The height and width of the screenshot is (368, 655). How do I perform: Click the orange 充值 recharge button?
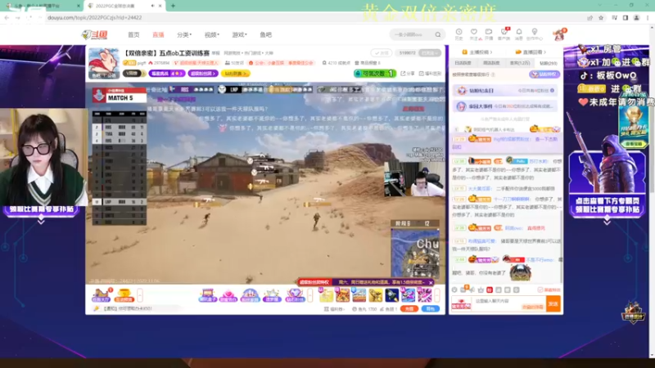[x=409, y=309]
